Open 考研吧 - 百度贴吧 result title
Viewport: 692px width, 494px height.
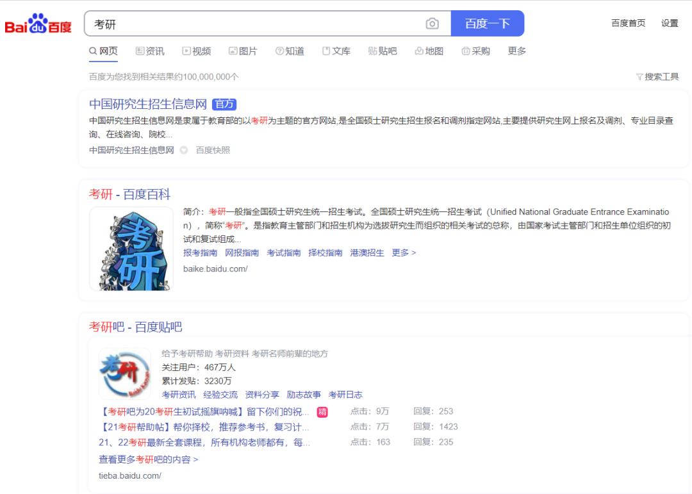[135, 327]
